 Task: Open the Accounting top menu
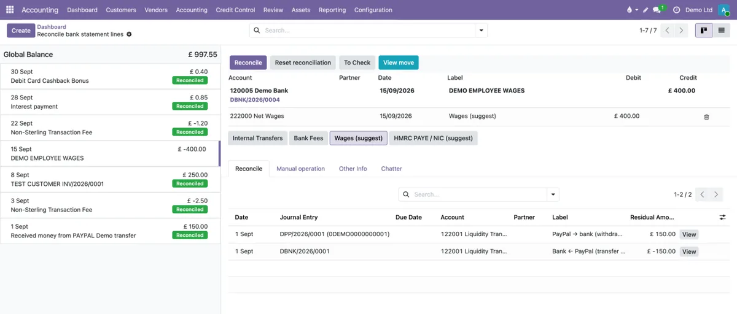point(192,10)
